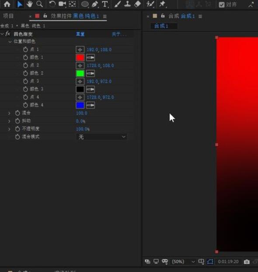The height and width of the screenshot is (272, 258).
Task: Select the Hand tool
Action: tap(30, 4)
